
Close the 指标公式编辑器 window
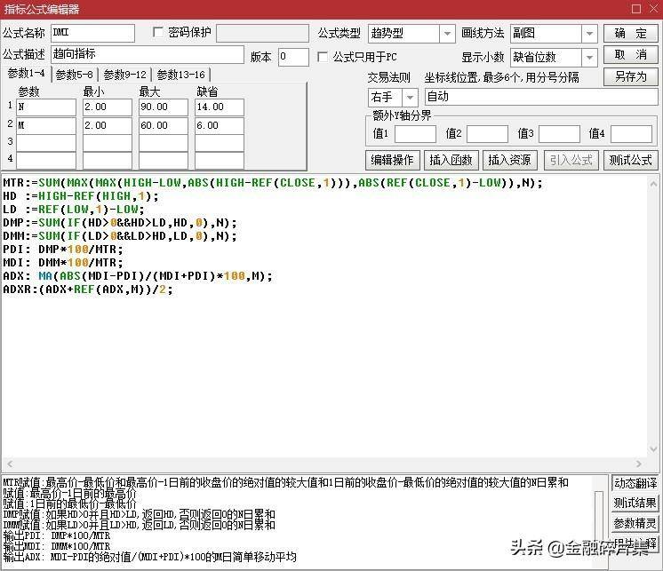point(653,9)
